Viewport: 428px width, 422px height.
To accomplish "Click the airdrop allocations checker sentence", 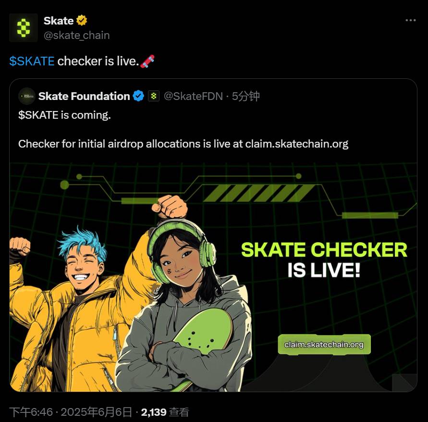I will pos(183,144).
